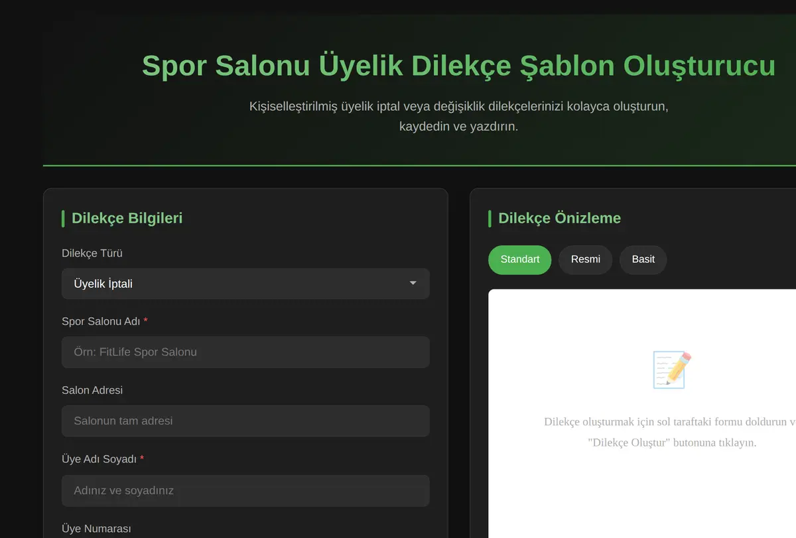Click the Üye Numarası label
The height and width of the screenshot is (538, 796).
pyautogui.click(x=96, y=529)
